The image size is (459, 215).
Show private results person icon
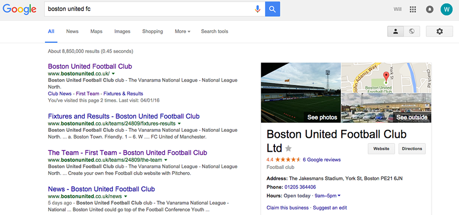pyautogui.click(x=395, y=31)
